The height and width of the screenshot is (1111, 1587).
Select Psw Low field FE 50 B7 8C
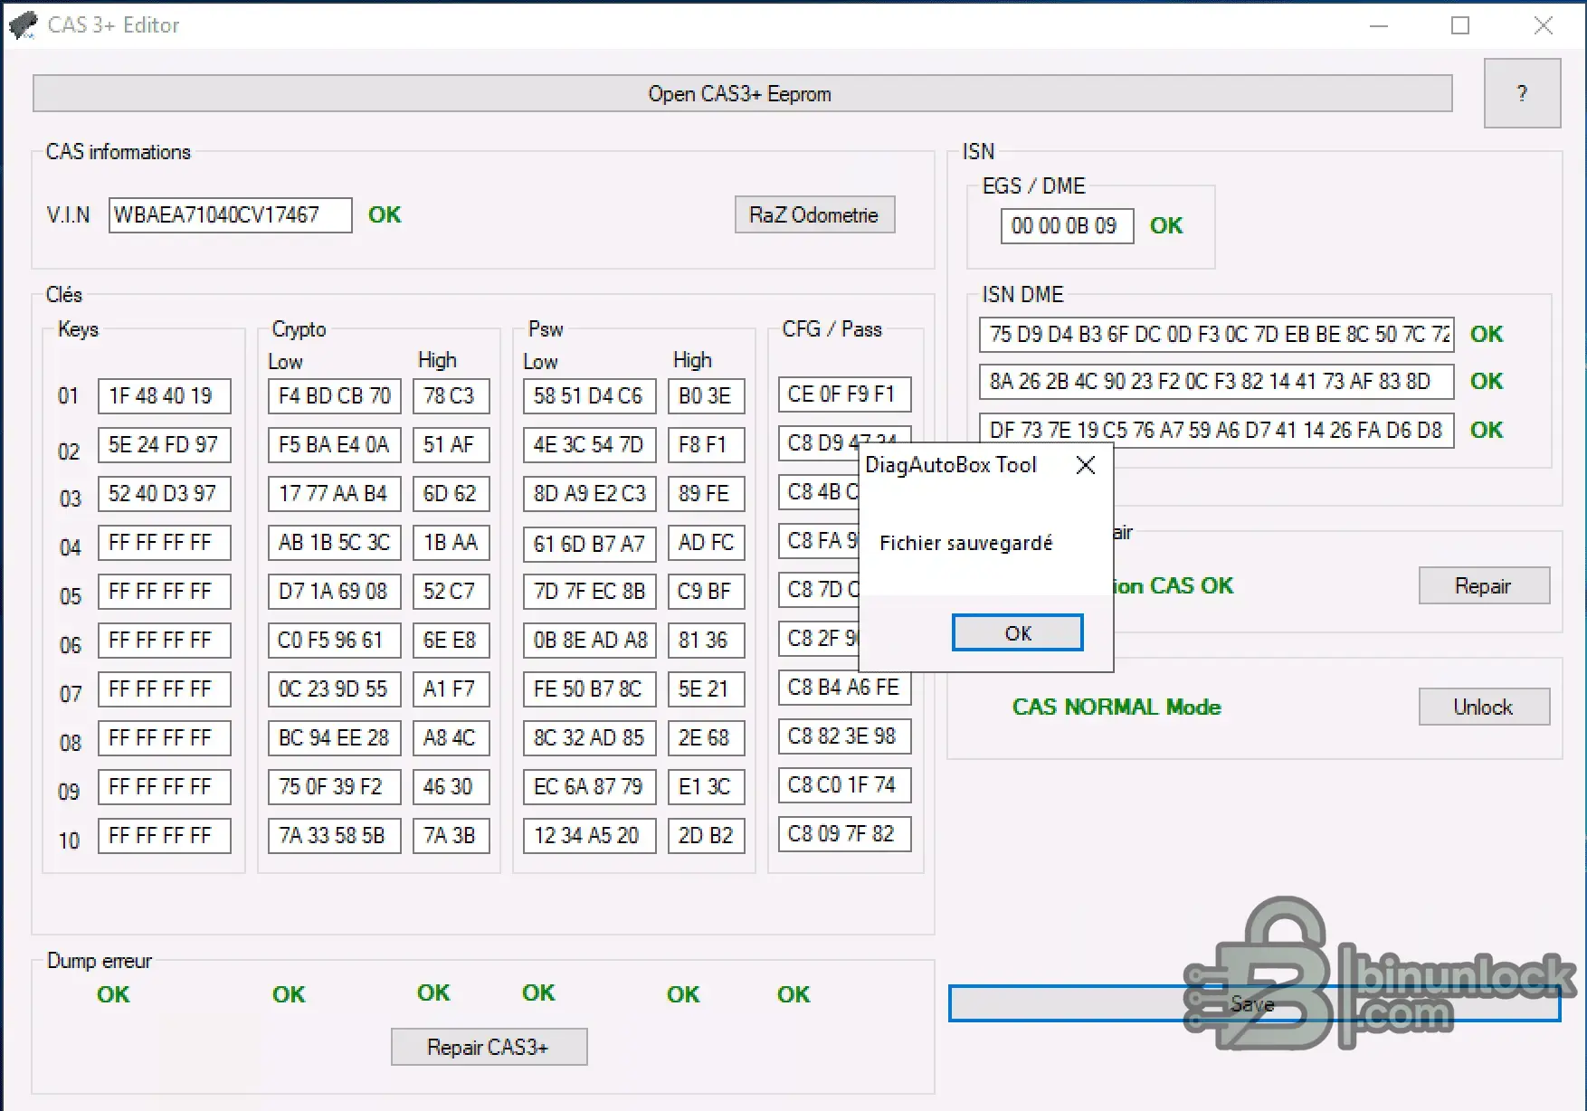click(589, 689)
